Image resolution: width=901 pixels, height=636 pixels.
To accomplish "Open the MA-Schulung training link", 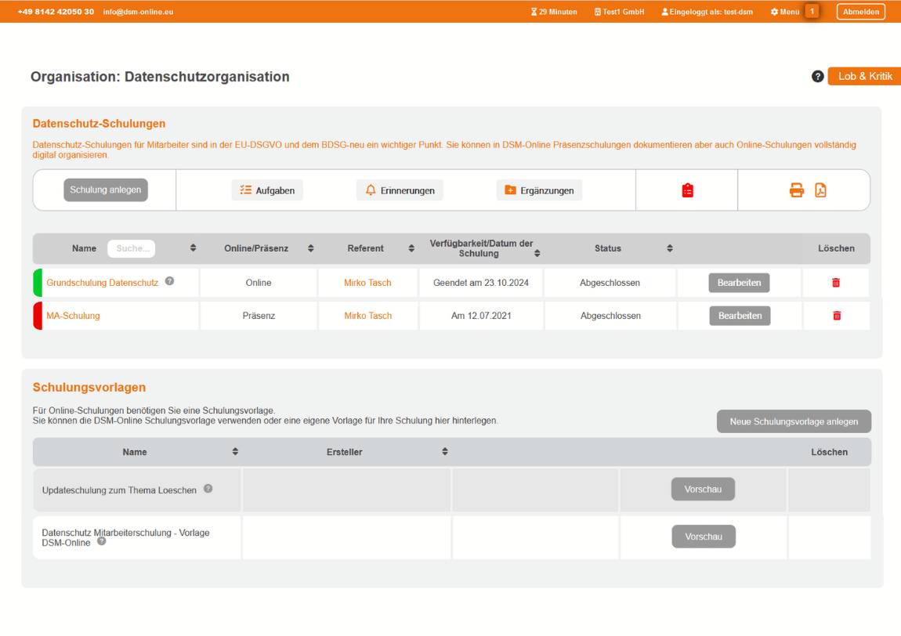I will pyautogui.click(x=73, y=316).
